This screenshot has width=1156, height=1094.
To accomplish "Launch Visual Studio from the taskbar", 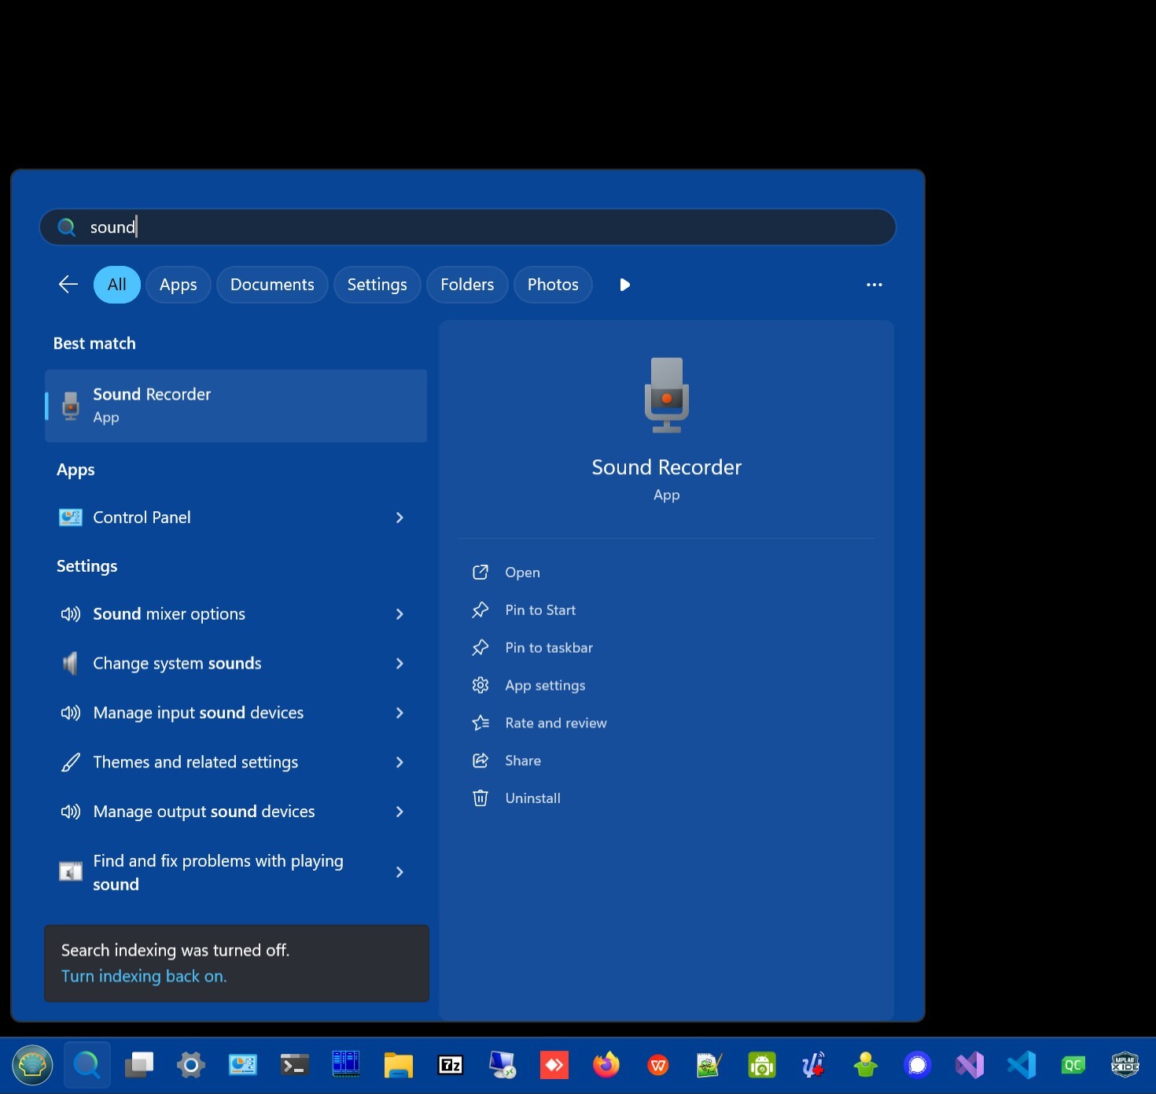I will [x=970, y=1066].
